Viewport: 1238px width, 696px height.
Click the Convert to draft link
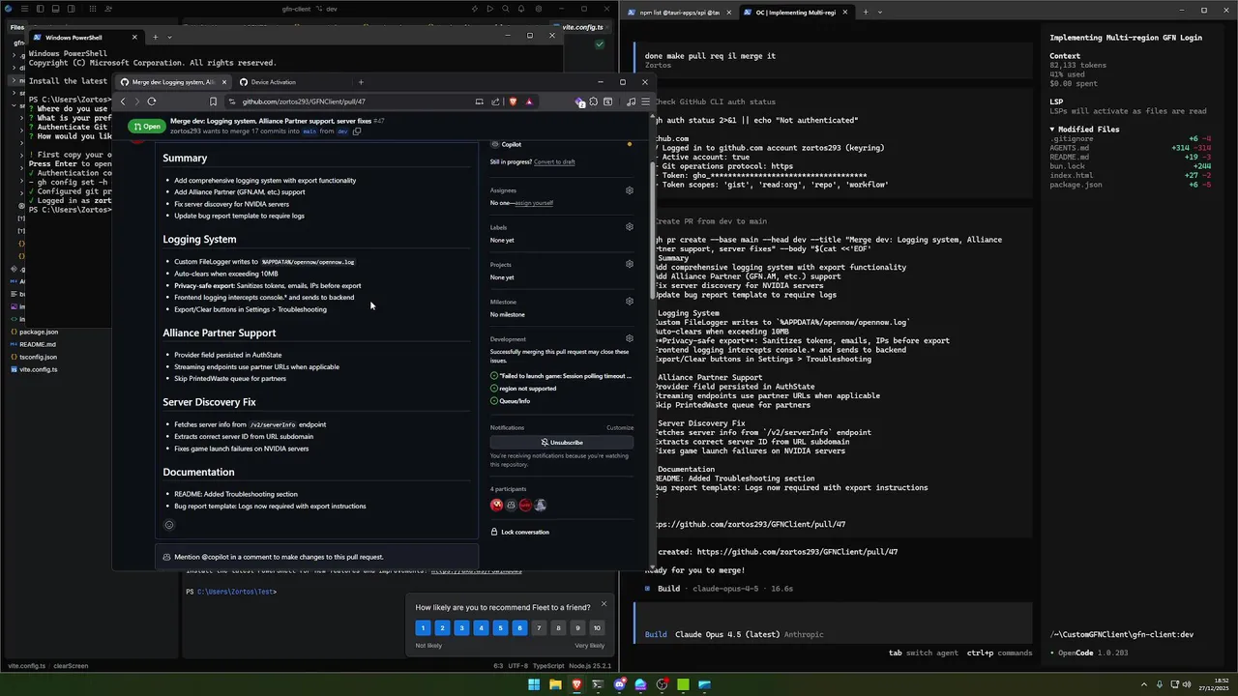[554, 161]
